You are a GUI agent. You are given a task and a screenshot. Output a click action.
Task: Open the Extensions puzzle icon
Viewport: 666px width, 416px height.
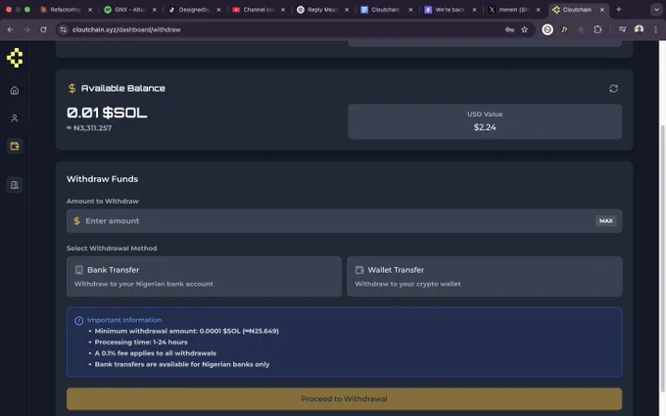click(597, 29)
